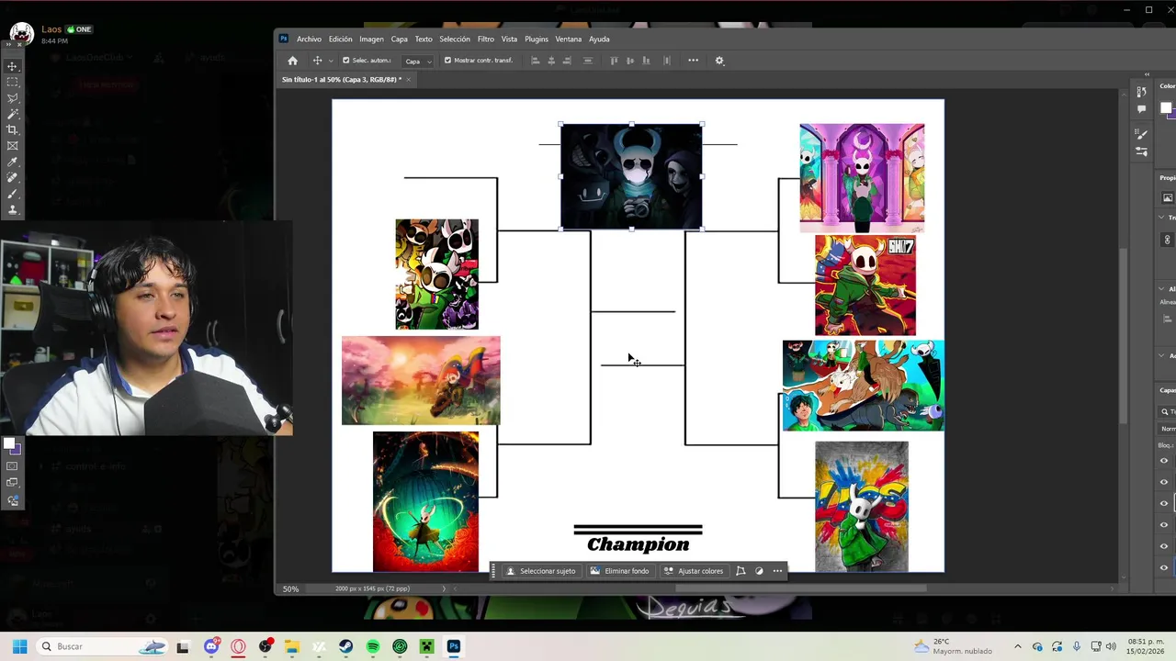Screen dimensions: 1176x661
Task: Select the Crop tool
Action: click(12, 129)
